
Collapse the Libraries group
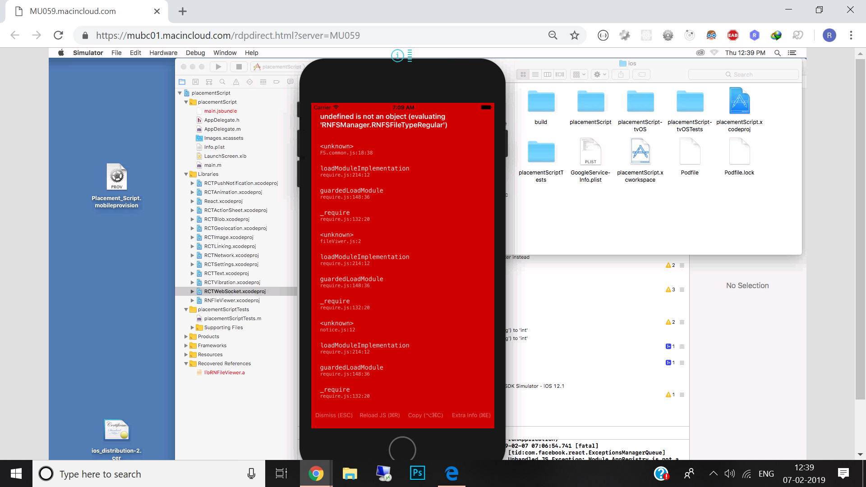[186, 174]
